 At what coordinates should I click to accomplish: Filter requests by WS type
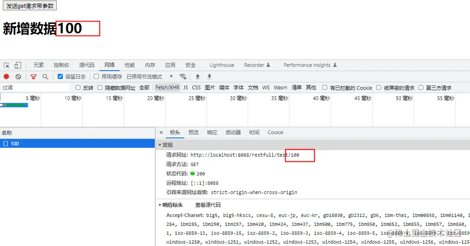pyautogui.click(x=266, y=87)
